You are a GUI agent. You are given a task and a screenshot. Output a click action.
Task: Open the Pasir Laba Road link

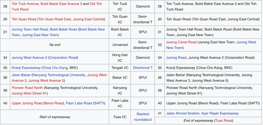(79, 103)
